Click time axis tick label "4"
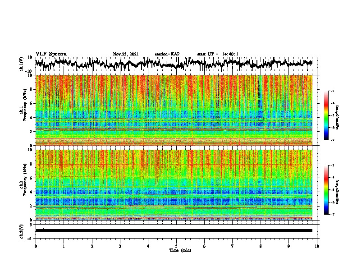 (148, 246)
